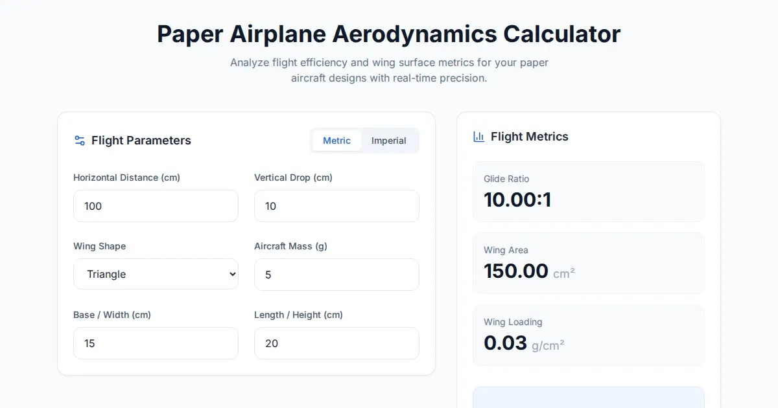The image size is (778, 408).
Task: Click the Base / Width input
Action: tap(156, 343)
